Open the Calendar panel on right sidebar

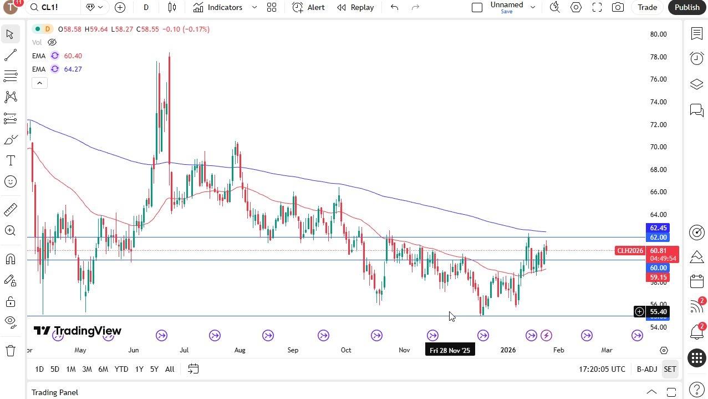[x=696, y=281]
